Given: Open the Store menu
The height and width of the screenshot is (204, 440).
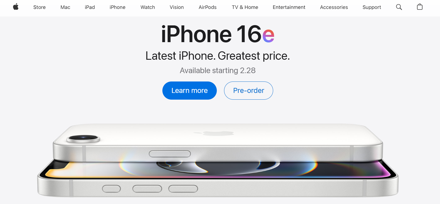Looking at the screenshot, I should pyautogui.click(x=39, y=7).
